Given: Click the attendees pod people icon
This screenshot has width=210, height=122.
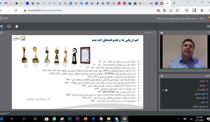Looking at the screenshot, I should click(x=162, y=76).
